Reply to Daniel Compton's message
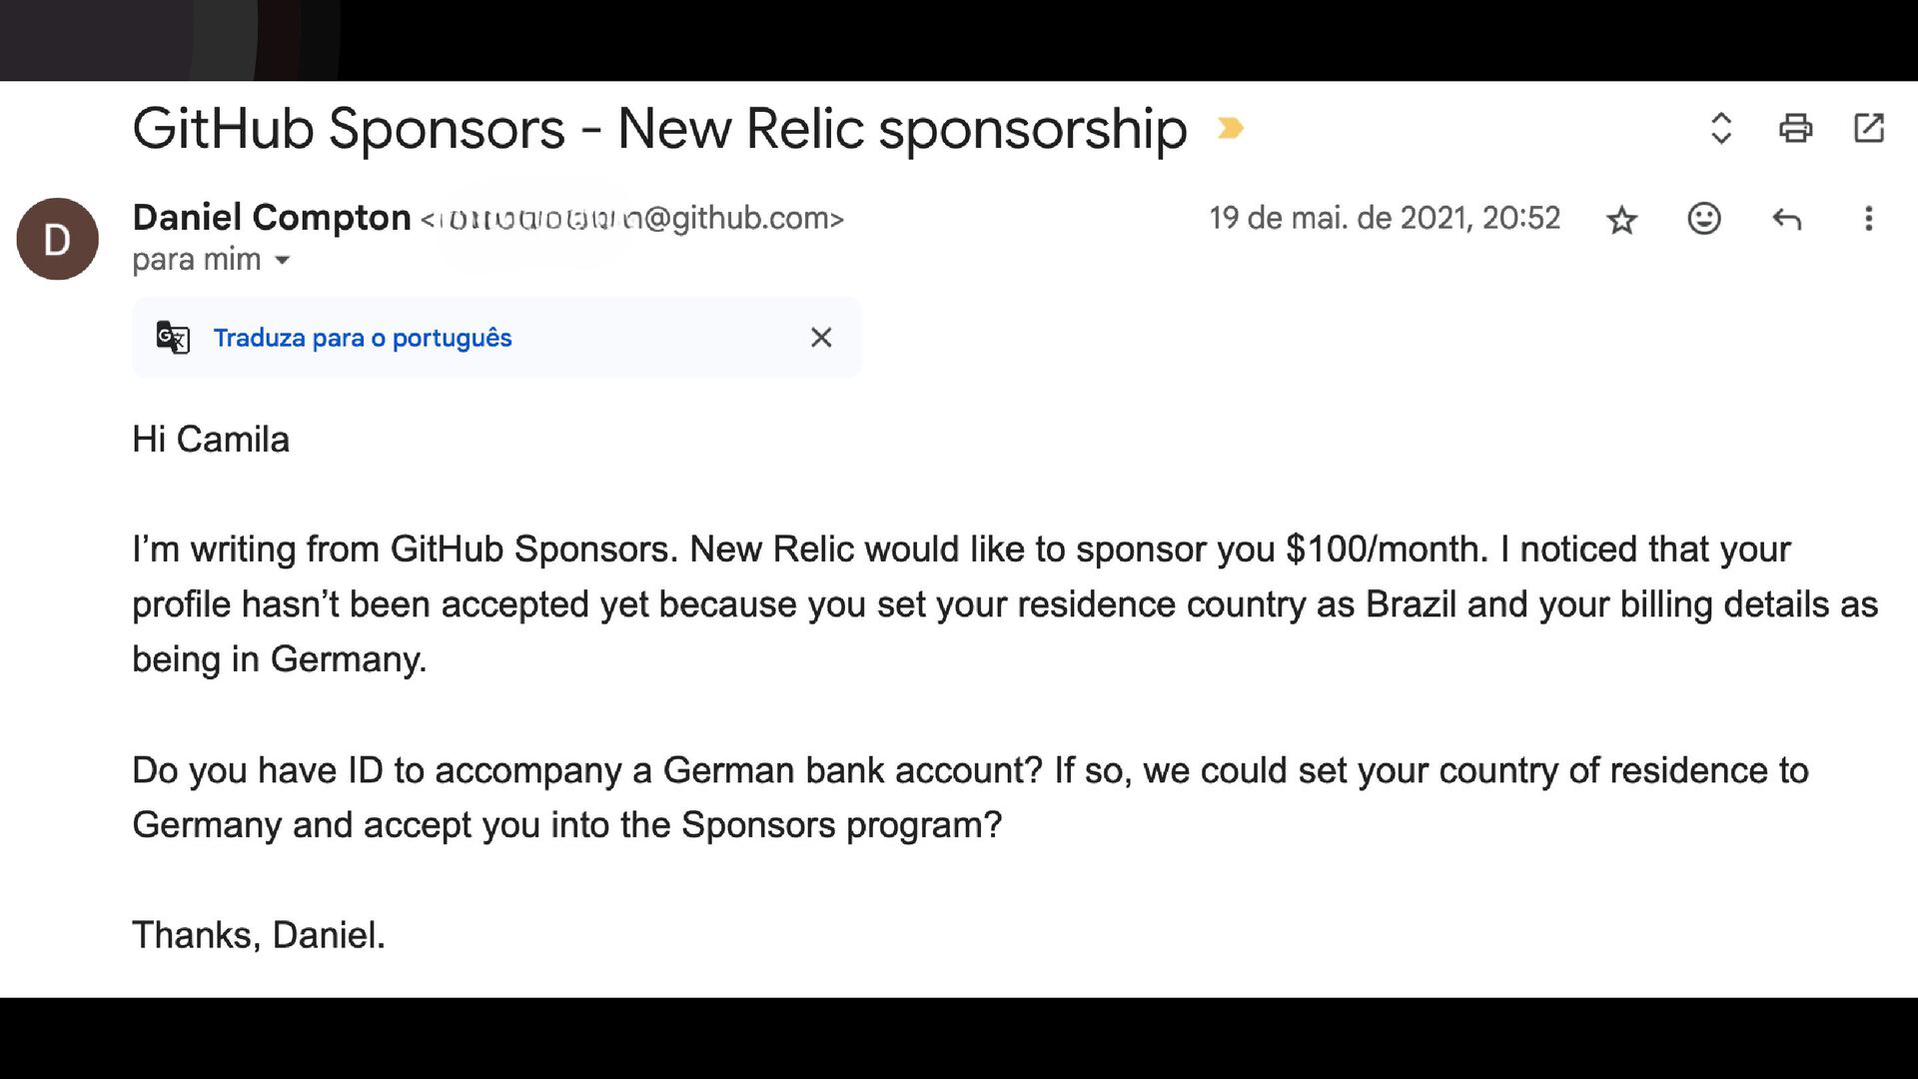The width and height of the screenshot is (1918, 1079). click(x=1786, y=218)
